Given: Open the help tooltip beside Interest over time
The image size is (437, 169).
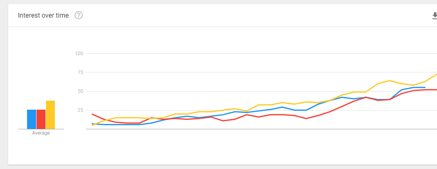Looking at the screenshot, I should click(x=79, y=15).
